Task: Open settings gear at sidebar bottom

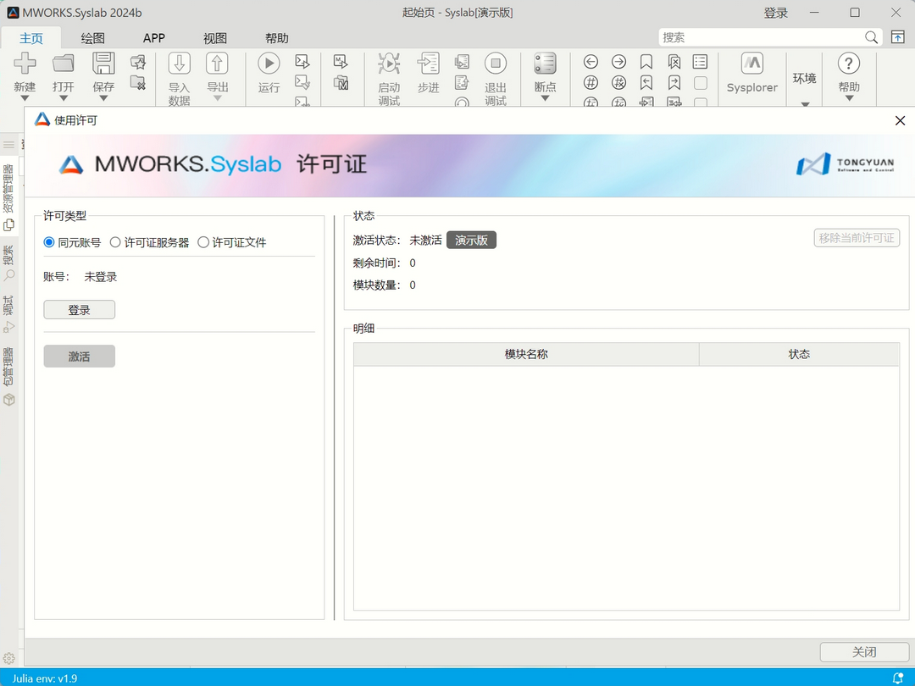Action: (x=8, y=659)
